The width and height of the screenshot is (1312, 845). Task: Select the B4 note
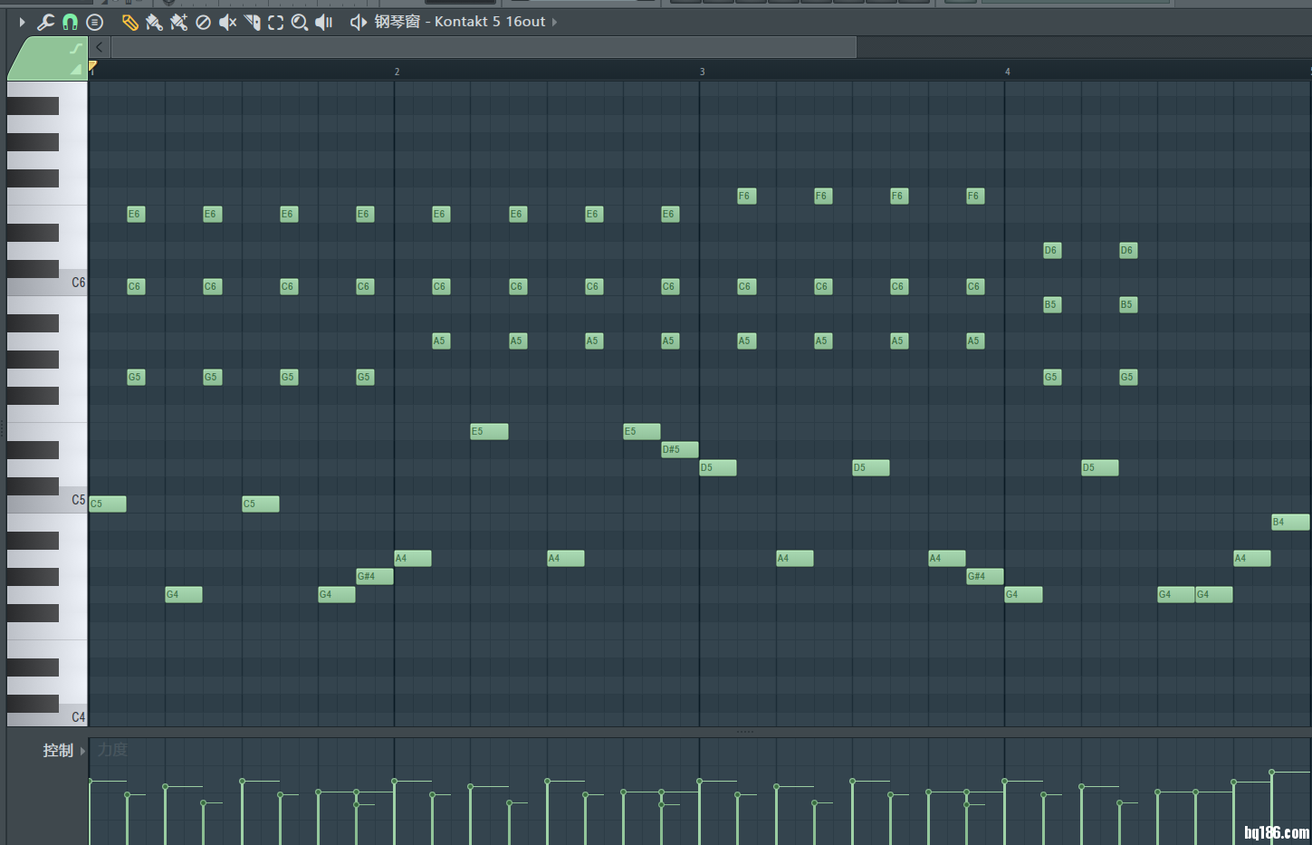tap(1290, 522)
